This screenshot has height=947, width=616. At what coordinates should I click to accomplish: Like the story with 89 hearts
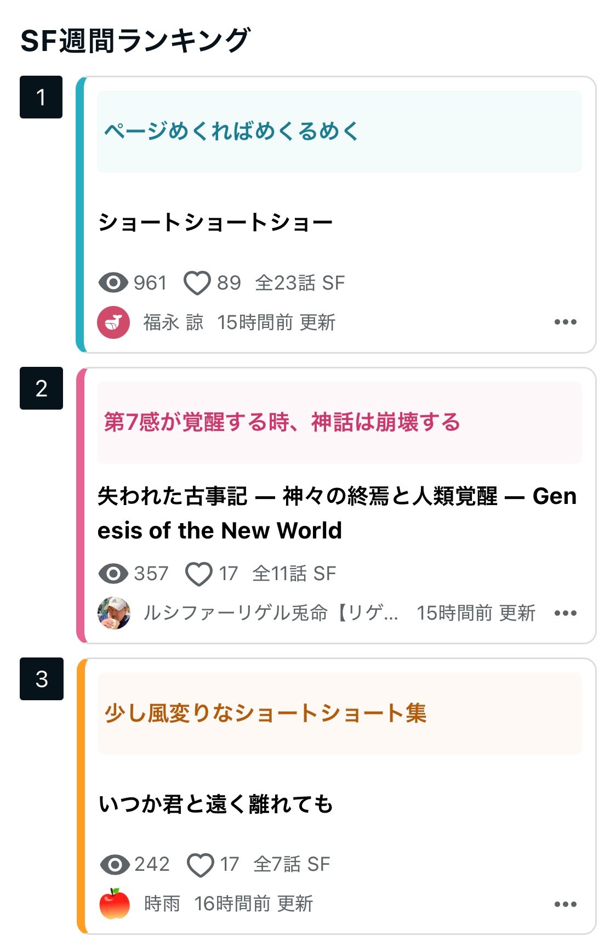tap(196, 283)
